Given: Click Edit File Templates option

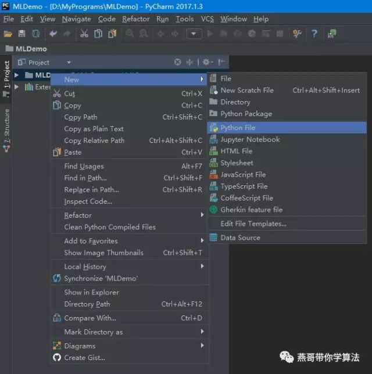Looking at the screenshot, I should click(287, 224).
